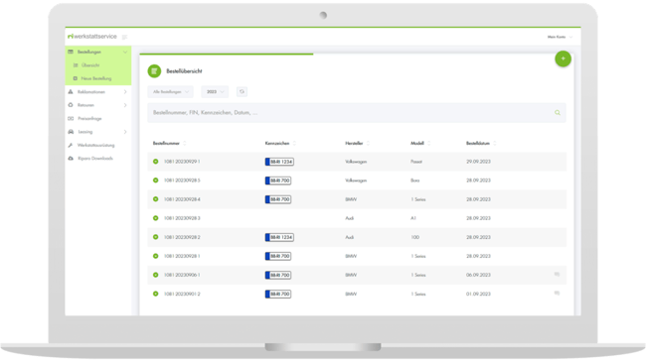
Task: Sort by the Bestelldatum column
Action: (x=481, y=143)
